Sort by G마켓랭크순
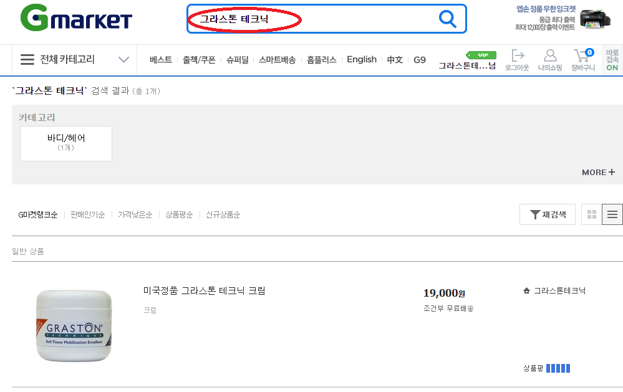The image size is (623, 392). click(x=38, y=215)
